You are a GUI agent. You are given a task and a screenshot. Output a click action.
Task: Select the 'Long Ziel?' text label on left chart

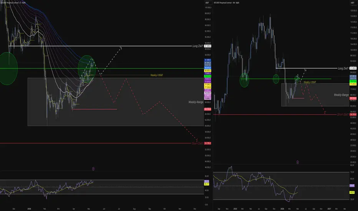pyautogui.click(x=197, y=46)
